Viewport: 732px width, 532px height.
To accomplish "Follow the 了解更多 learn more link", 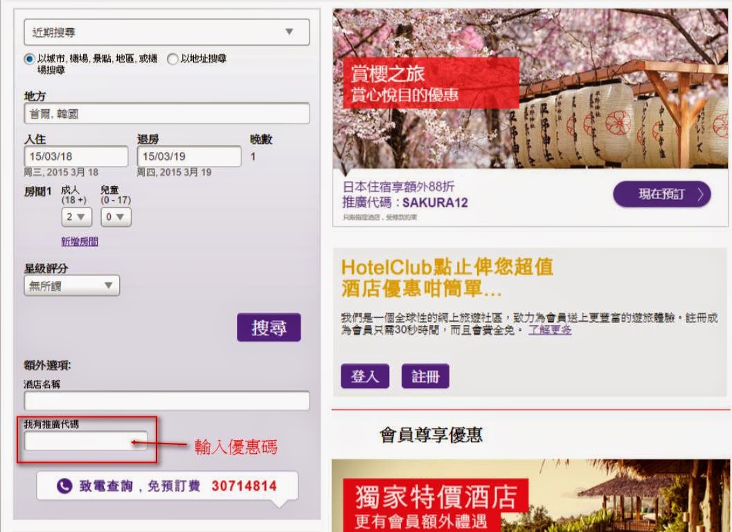I will click(550, 330).
